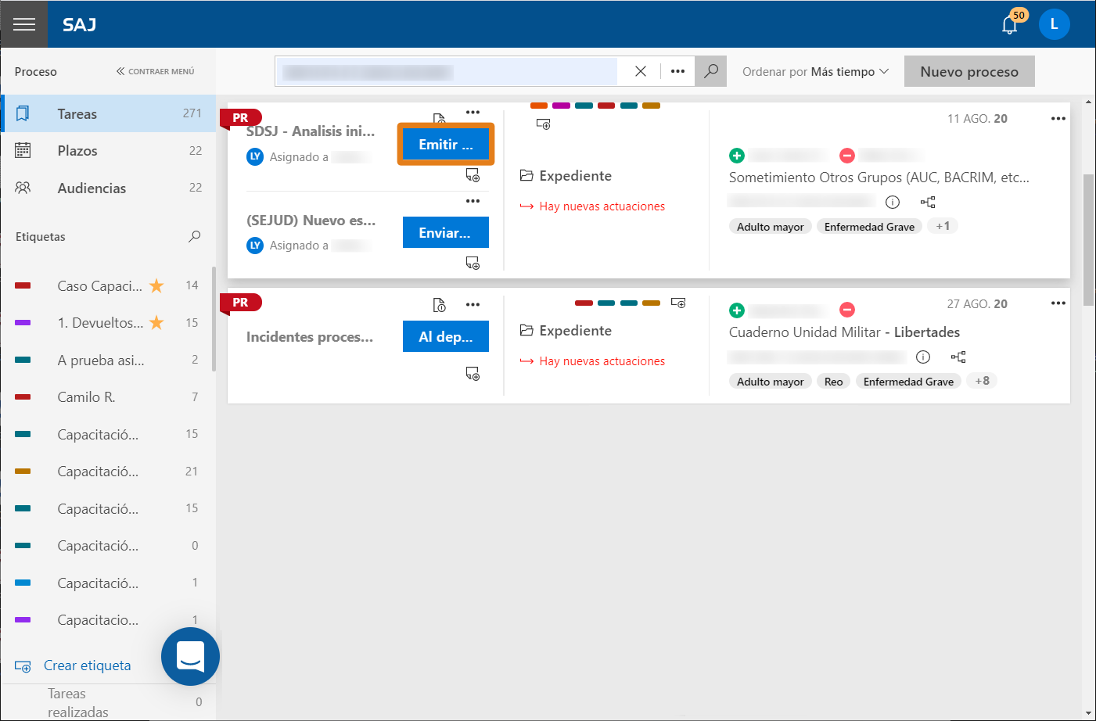Click purple swatch of 1. Devueltos...
Image resolution: width=1096 pixels, height=721 pixels.
coord(23,323)
